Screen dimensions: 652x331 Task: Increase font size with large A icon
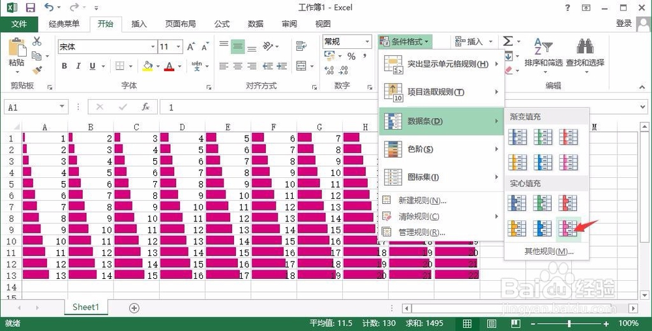click(190, 46)
